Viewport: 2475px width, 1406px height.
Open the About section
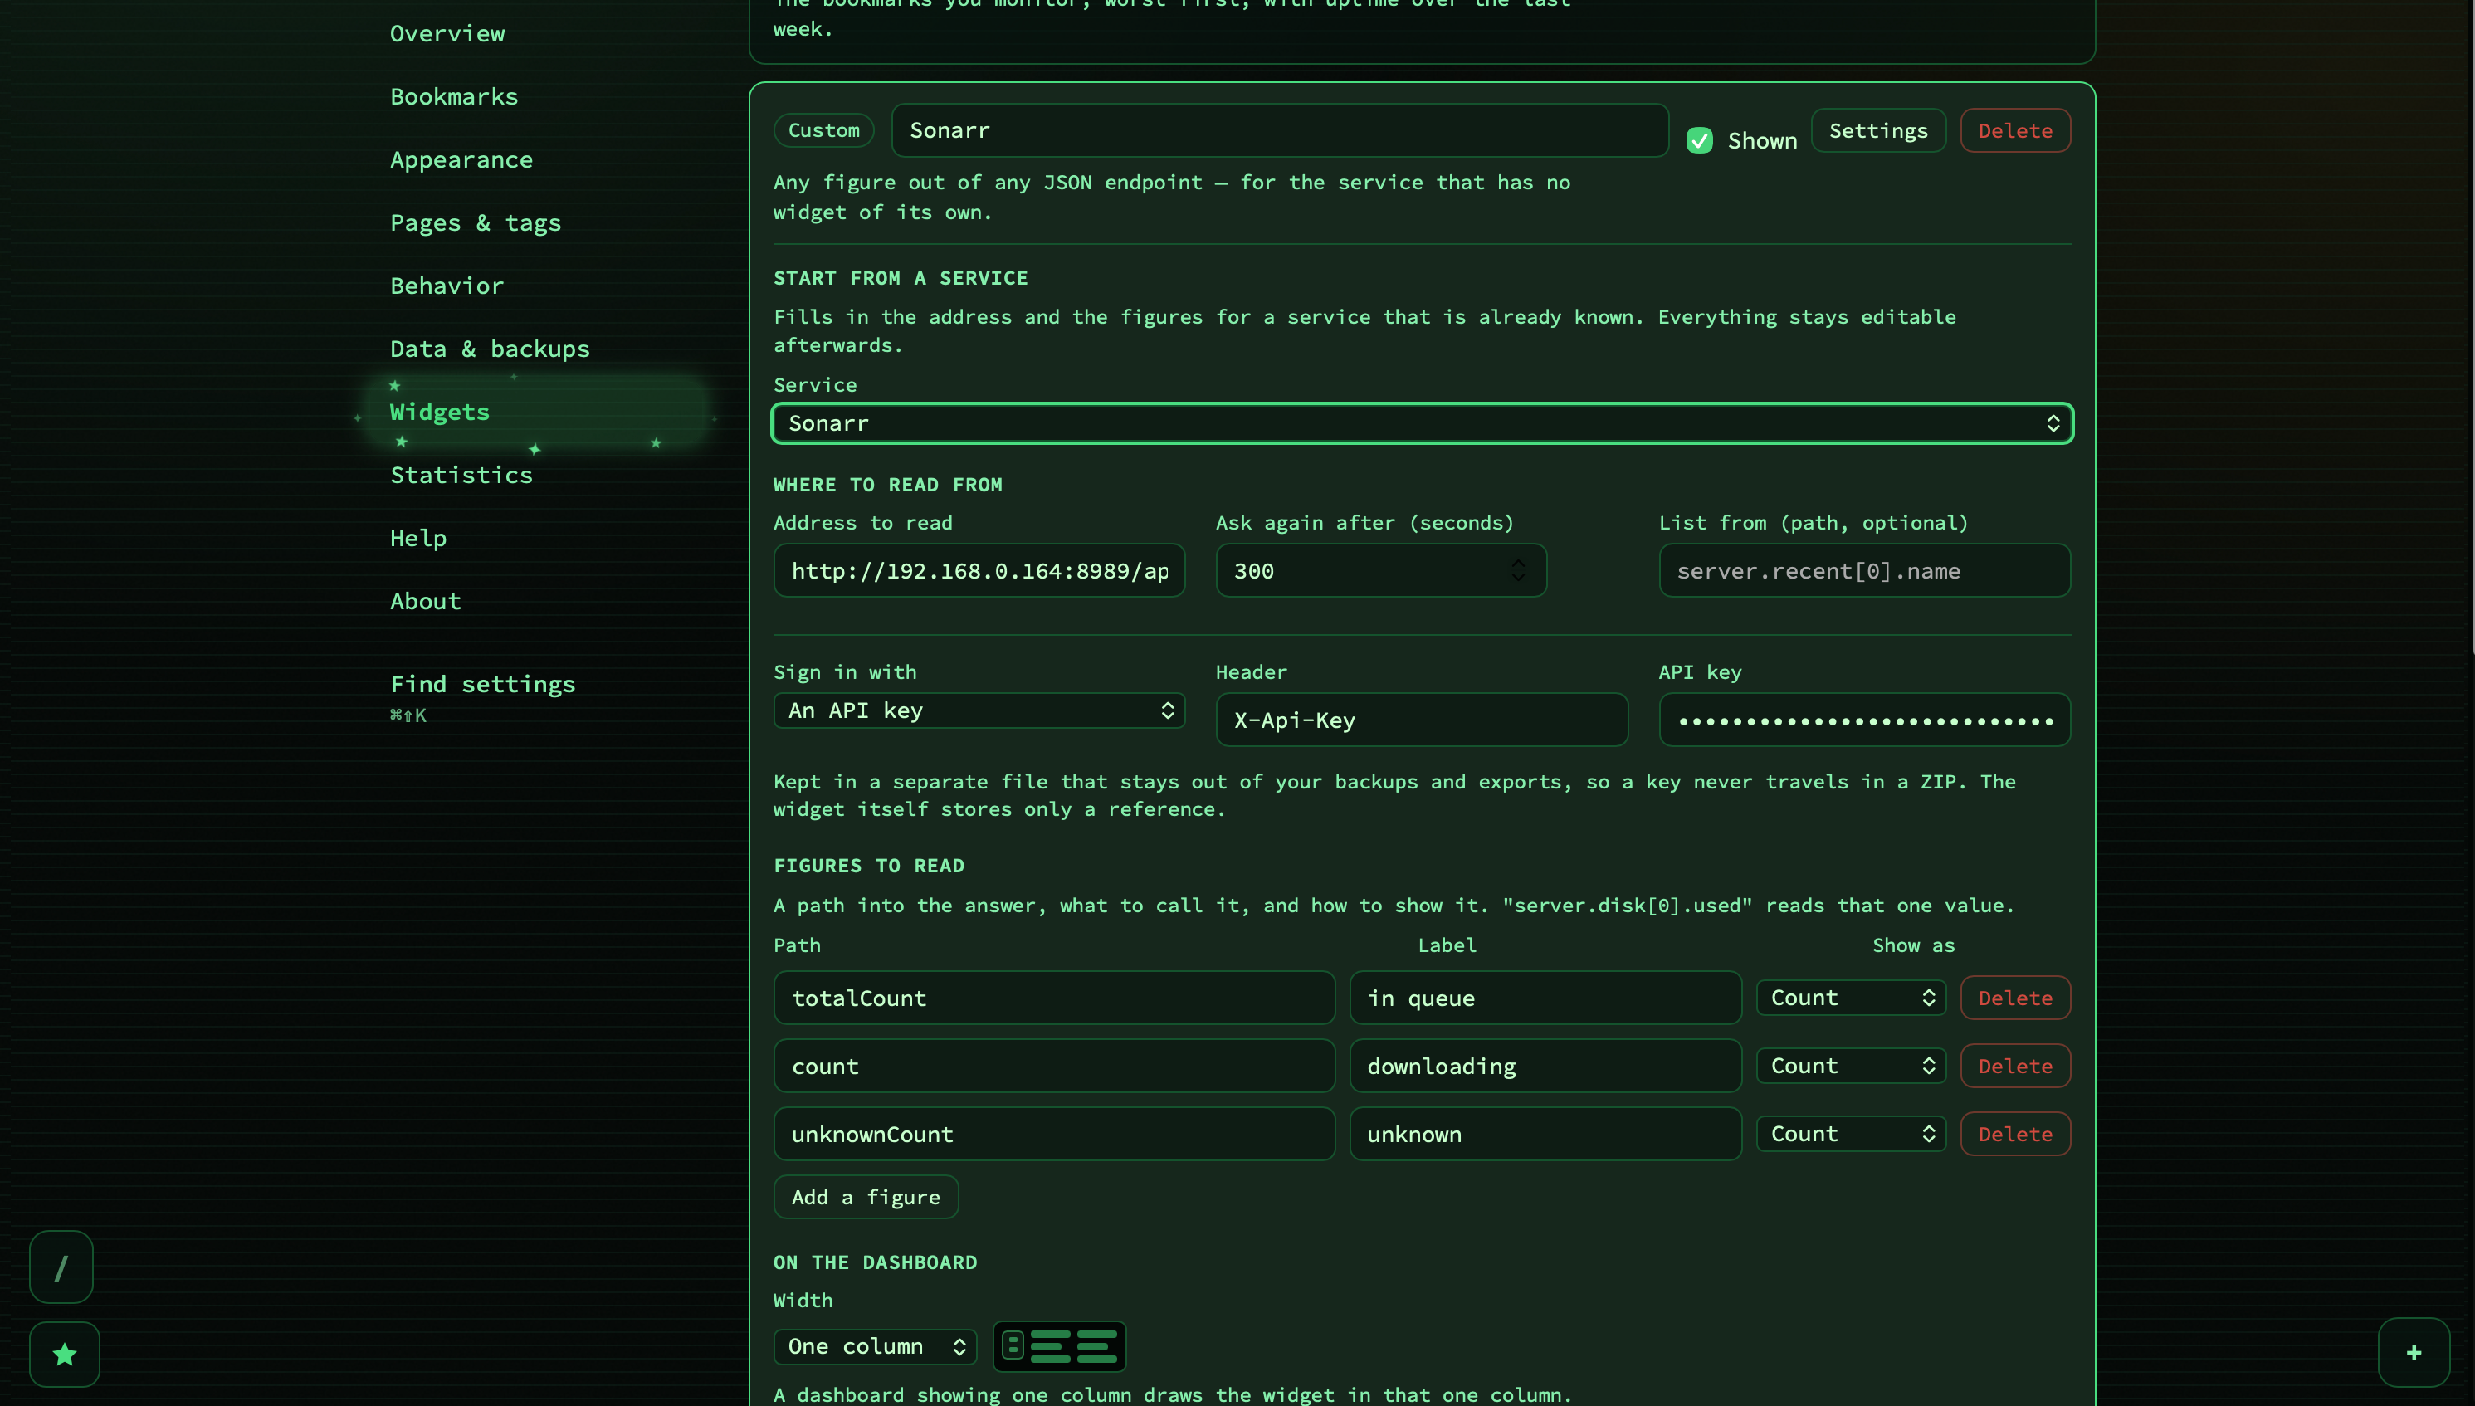[426, 601]
